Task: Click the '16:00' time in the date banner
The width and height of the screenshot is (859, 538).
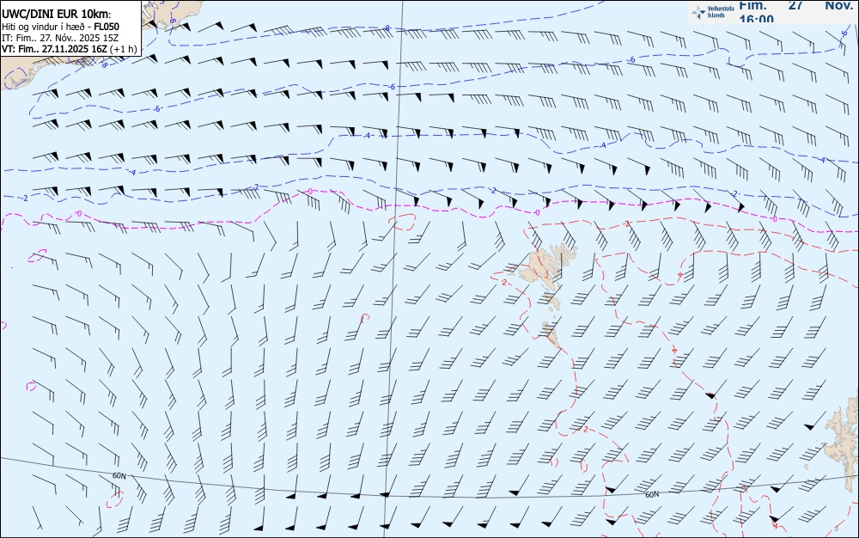Action: 757,19
